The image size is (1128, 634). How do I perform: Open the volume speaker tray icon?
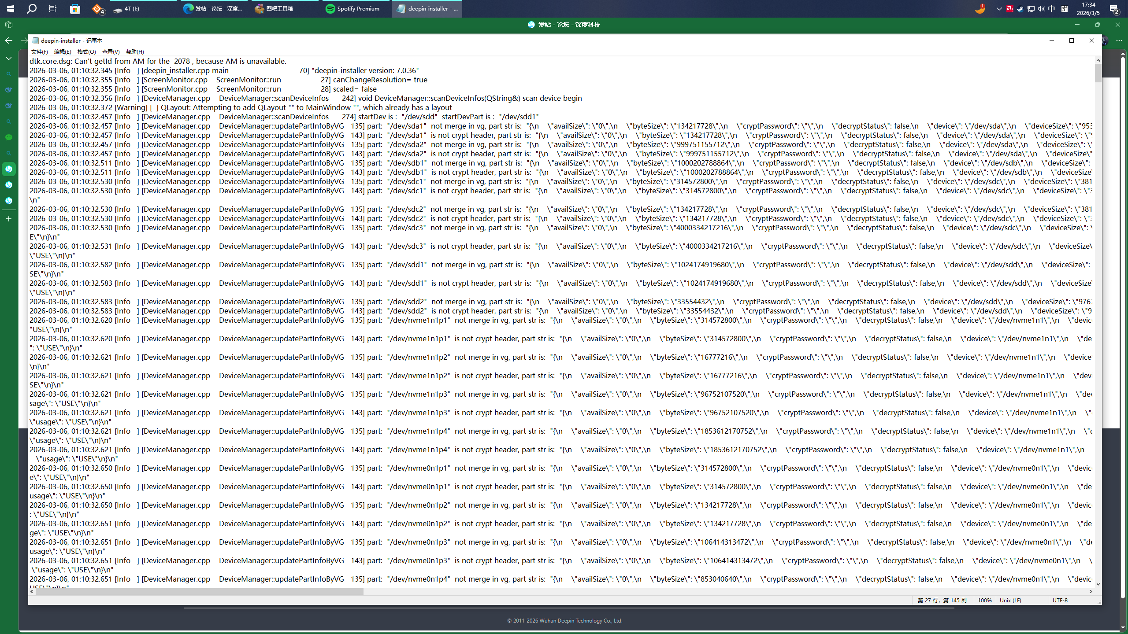[x=1041, y=9]
